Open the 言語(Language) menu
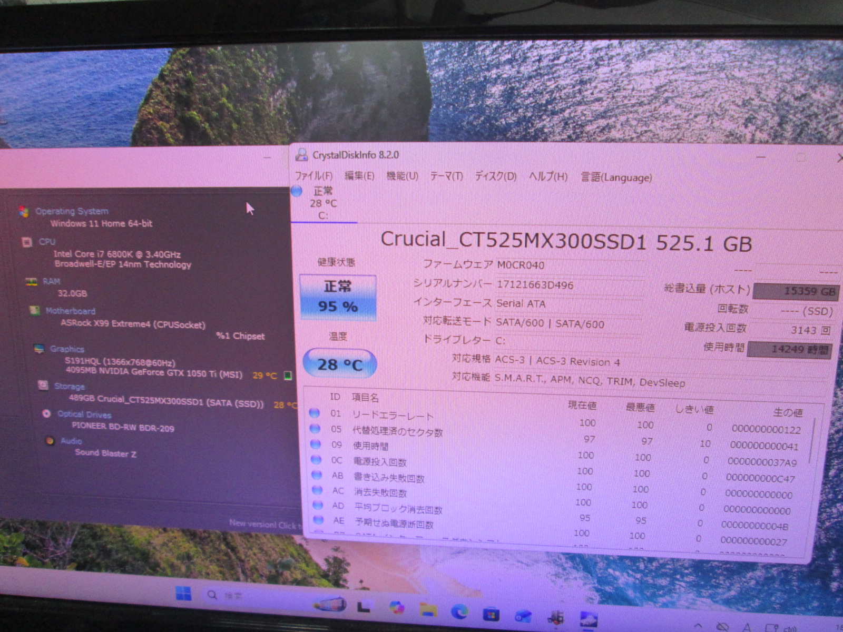843x632 pixels. pyautogui.click(x=616, y=177)
